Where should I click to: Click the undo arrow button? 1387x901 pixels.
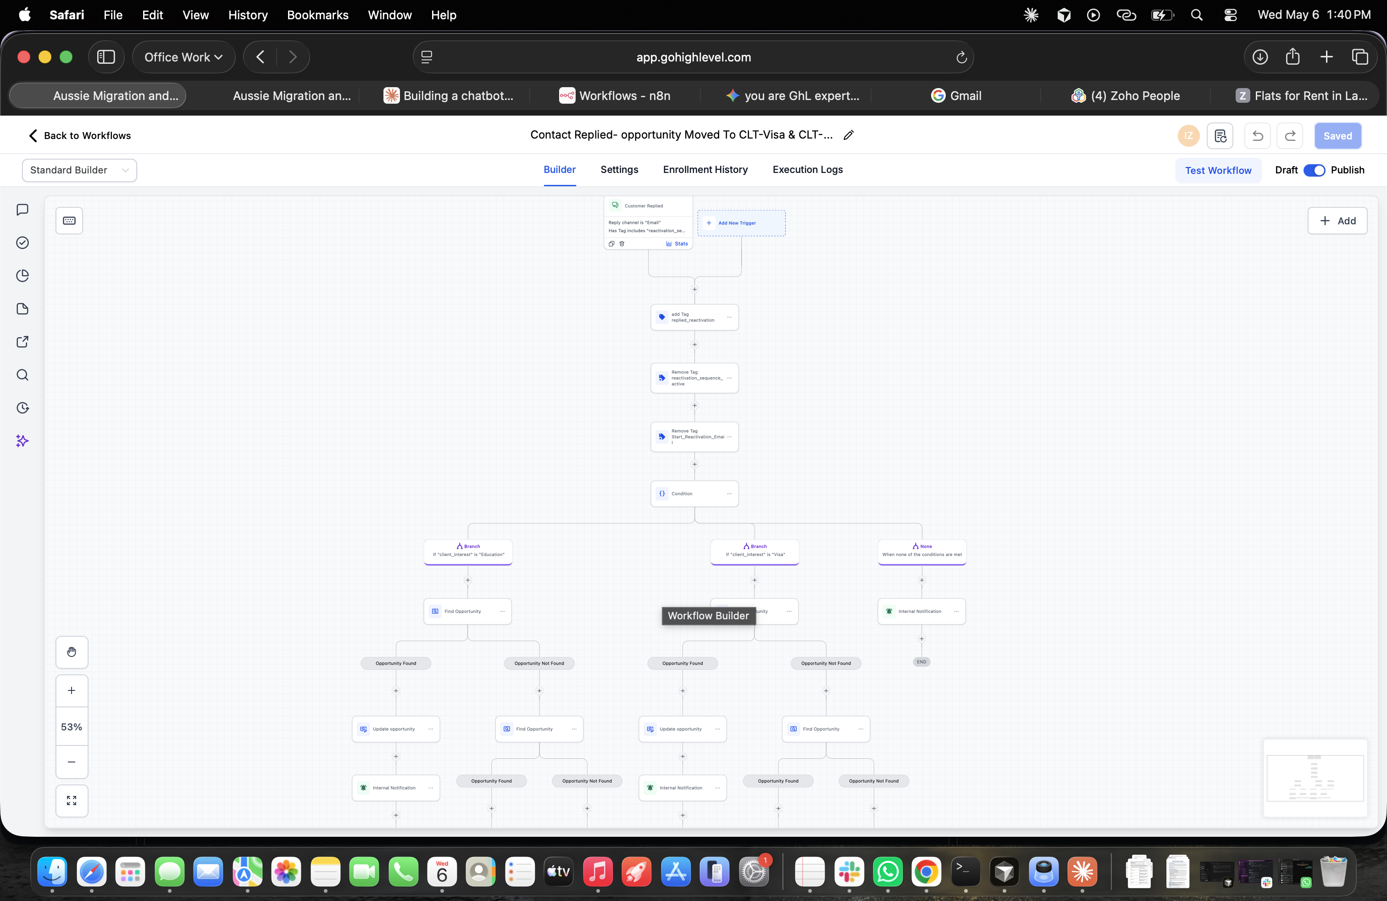click(1258, 136)
